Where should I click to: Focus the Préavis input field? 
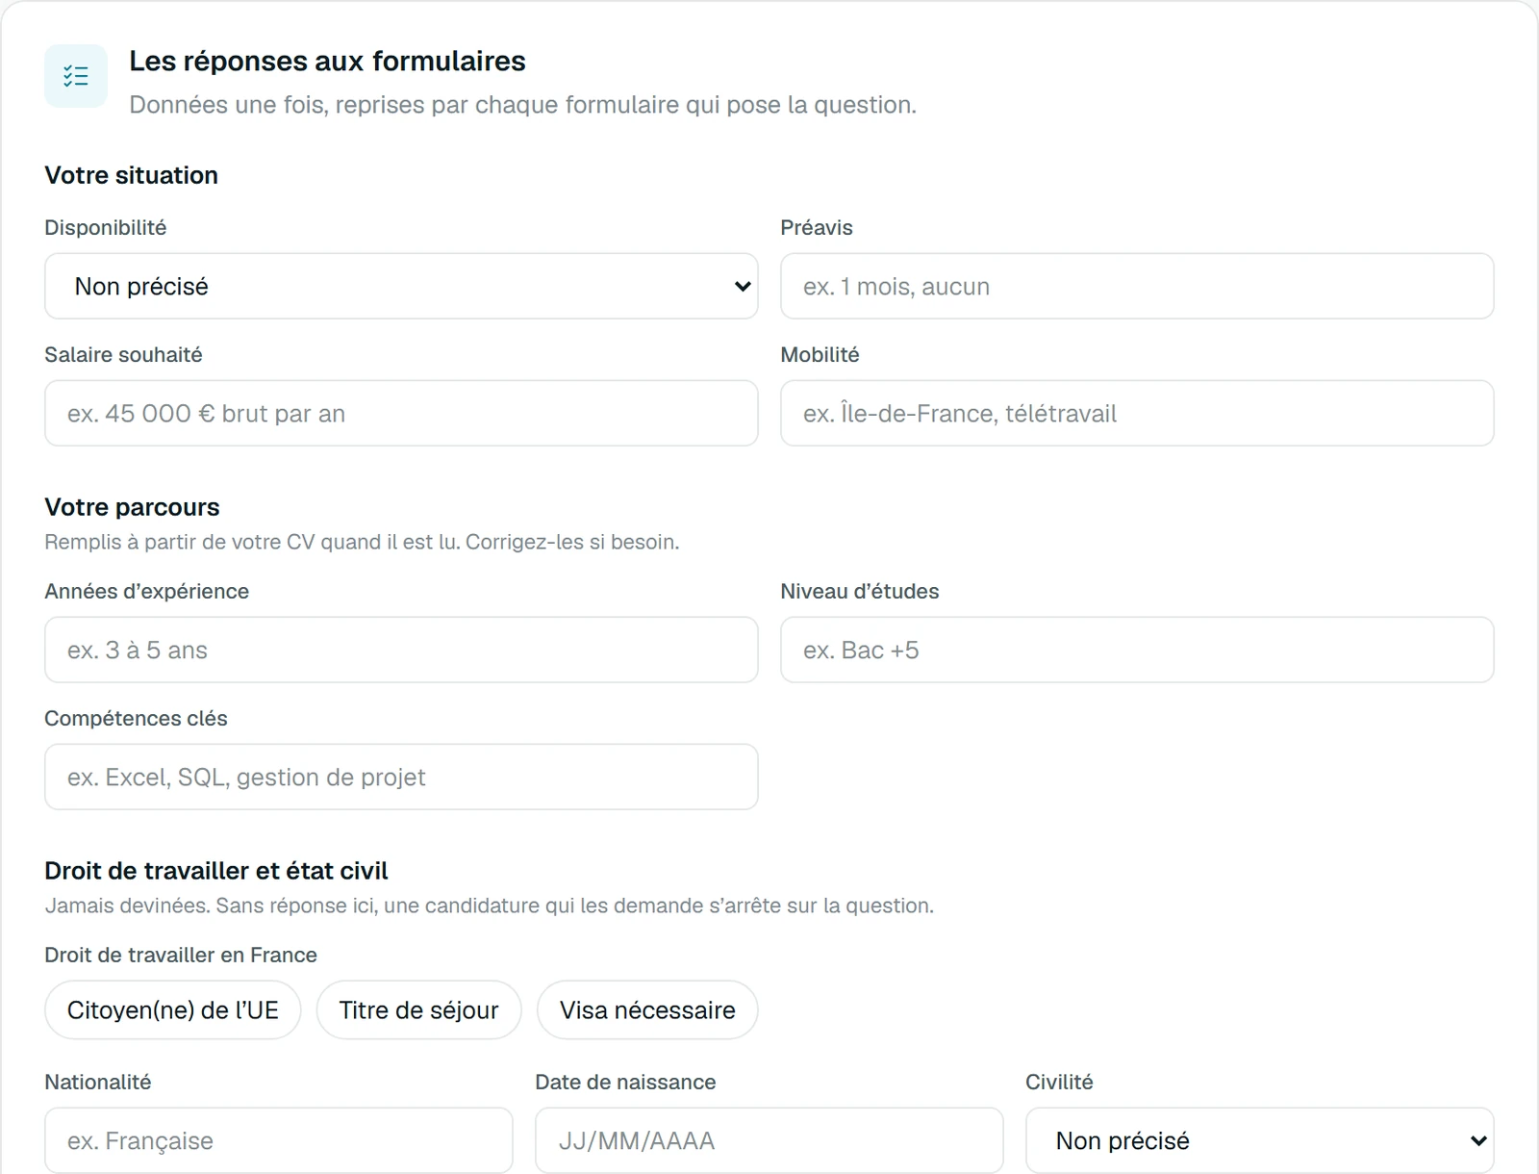[x=1137, y=286]
